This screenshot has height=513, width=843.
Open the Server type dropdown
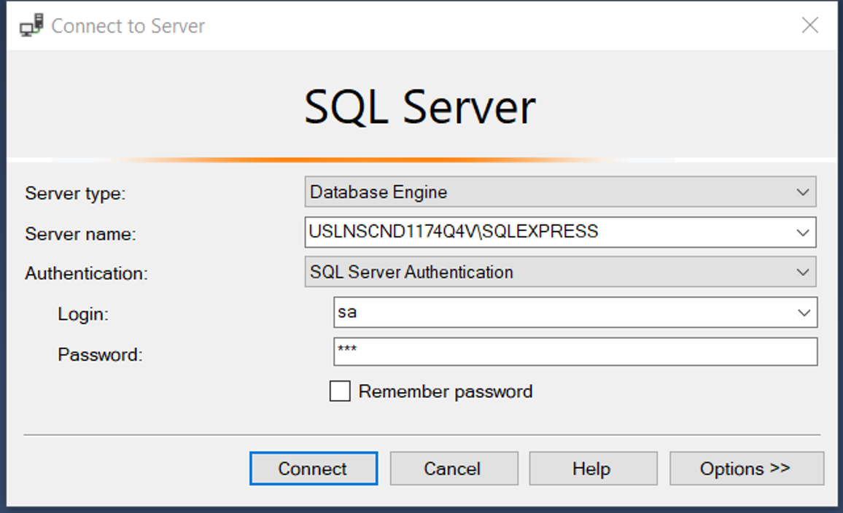click(560, 192)
